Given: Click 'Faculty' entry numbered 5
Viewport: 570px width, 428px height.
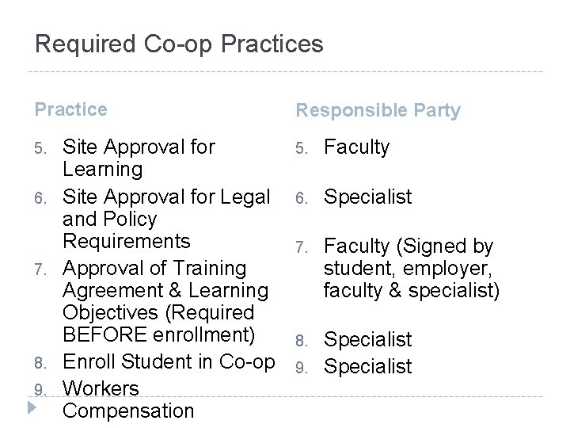Looking at the screenshot, I should 356,147.
